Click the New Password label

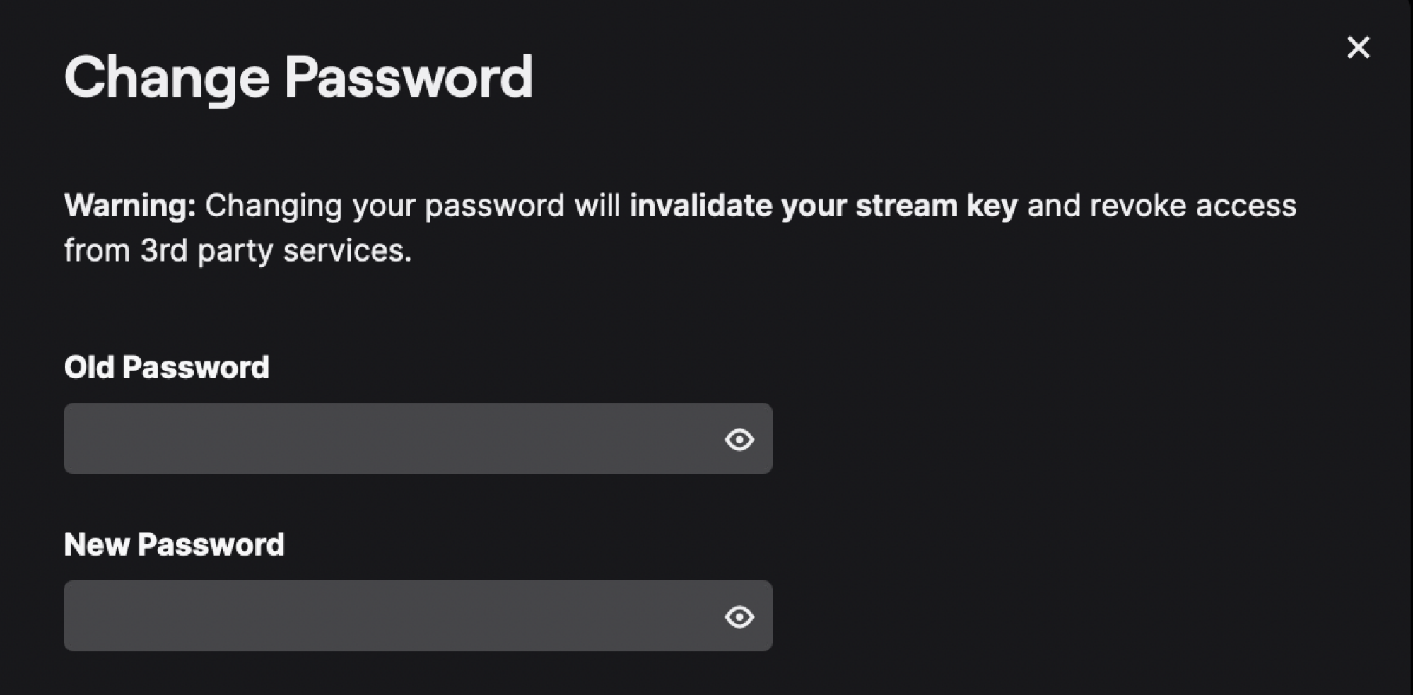coord(174,545)
